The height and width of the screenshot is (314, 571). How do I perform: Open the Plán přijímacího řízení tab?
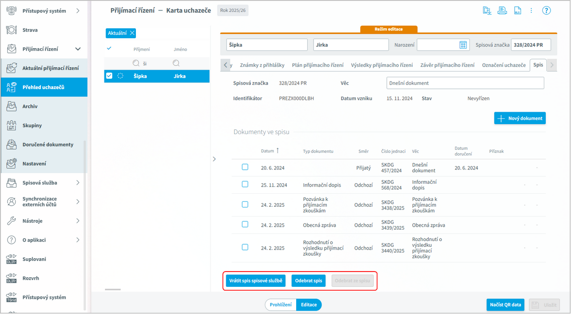318,65
